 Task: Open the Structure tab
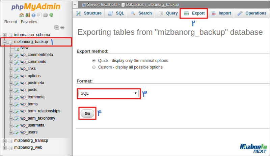[x=89, y=13]
